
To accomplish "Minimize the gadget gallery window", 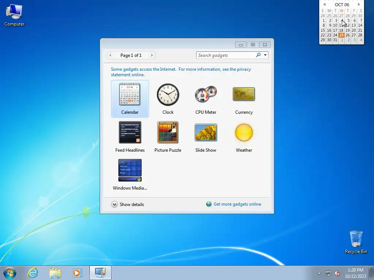I will pos(241,45).
